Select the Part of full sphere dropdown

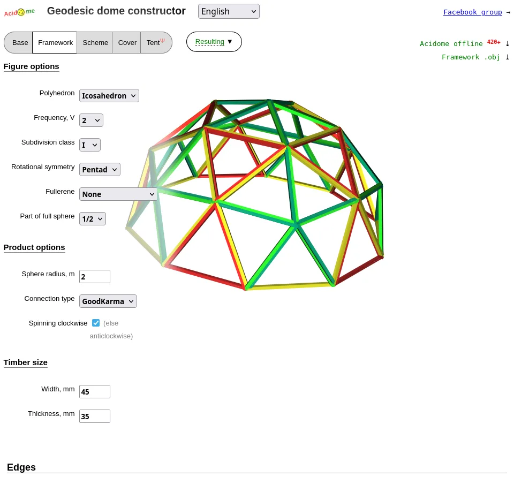click(x=92, y=219)
